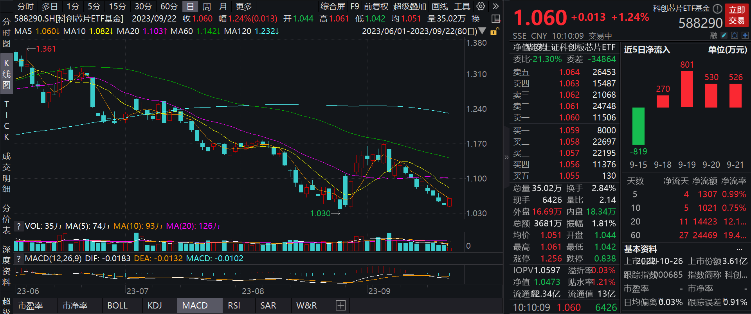751x314 pixels.
Task: Switch to TICK side tab
Action: click(6, 120)
